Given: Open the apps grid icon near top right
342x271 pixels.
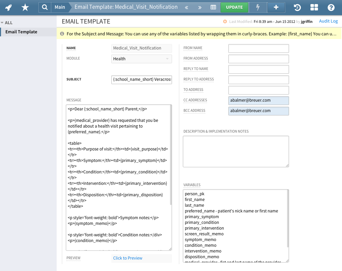Looking at the screenshot, I should click(x=314, y=7).
